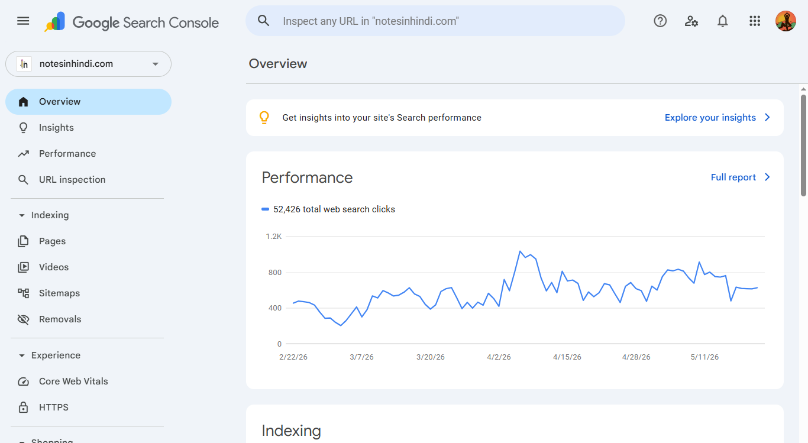Open the Help question mark icon
The width and height of the screenshot is (808, 443).
(660, 21)
